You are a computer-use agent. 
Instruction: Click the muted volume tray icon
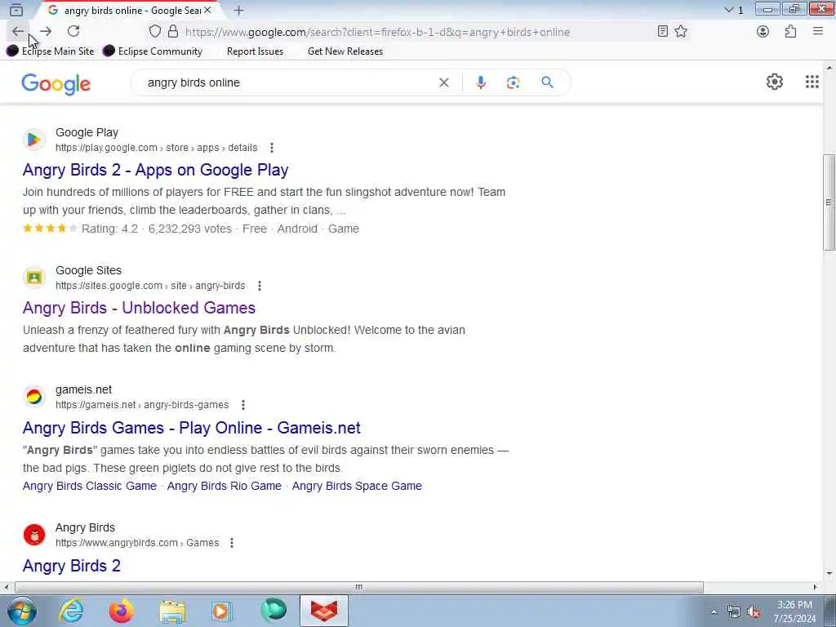tap(754, 612)
